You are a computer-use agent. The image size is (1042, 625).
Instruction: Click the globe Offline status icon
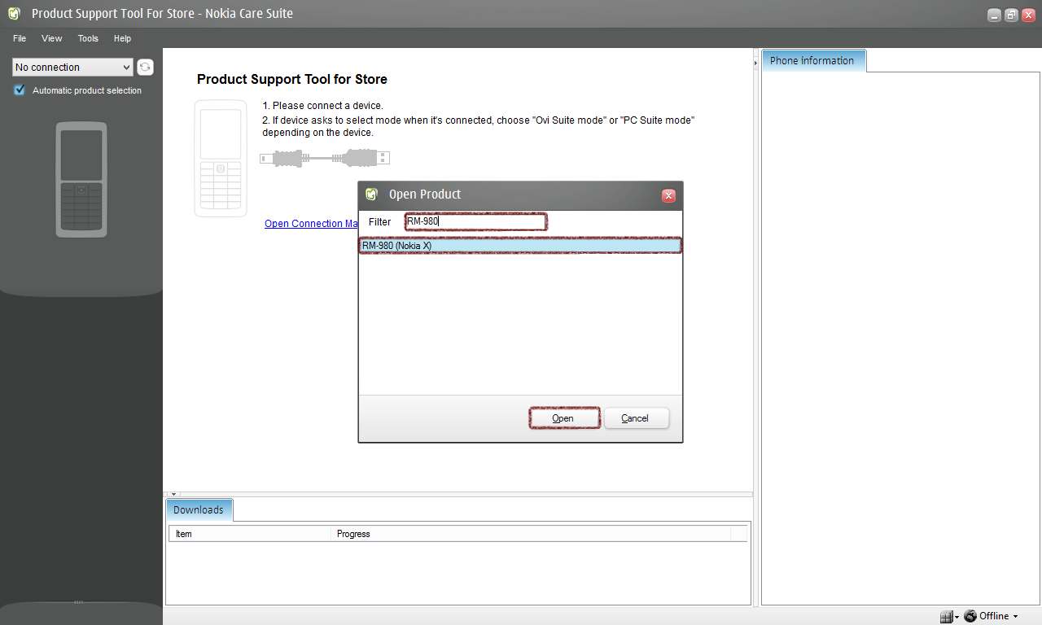970,616
